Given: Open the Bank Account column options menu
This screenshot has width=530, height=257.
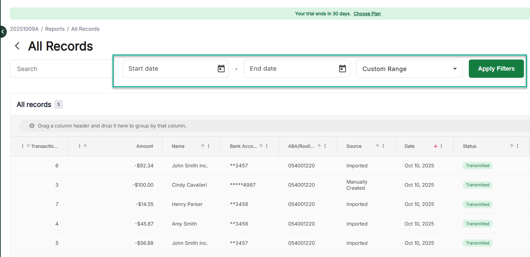Looking at the screenshot, I should (267, 146).
